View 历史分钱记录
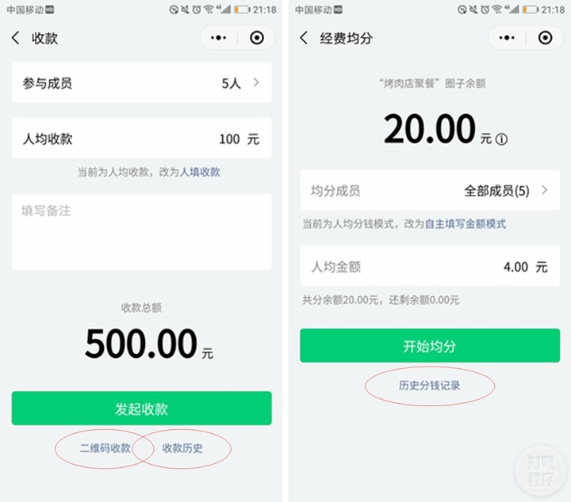The image size is (571, 502). point(429,386)
